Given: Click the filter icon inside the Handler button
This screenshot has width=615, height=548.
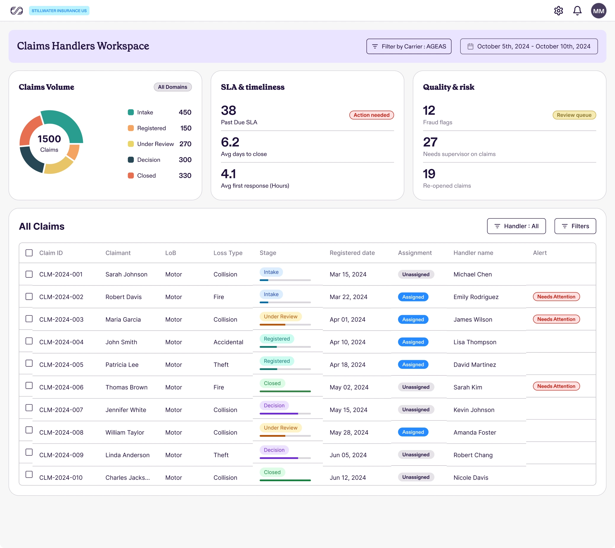Looking at the screenshot, I should 497,226.
